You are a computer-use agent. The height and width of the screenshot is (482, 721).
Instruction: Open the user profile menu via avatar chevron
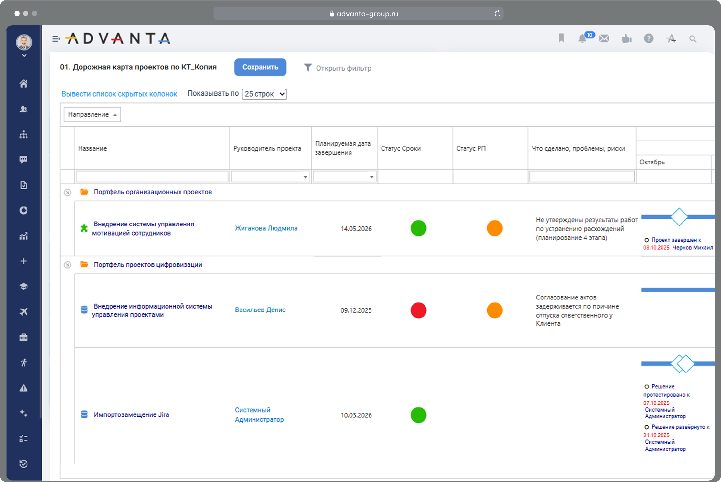(x=24, y=55)
